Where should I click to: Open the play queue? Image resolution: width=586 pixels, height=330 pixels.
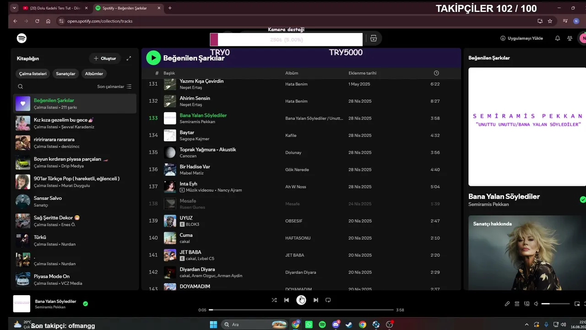point(517,303)
